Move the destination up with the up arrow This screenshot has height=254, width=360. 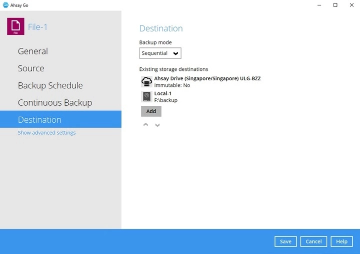click(x=145, y=125)
